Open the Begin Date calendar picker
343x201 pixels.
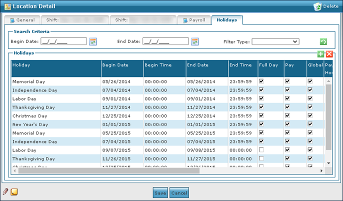click(x=93, y=41)
